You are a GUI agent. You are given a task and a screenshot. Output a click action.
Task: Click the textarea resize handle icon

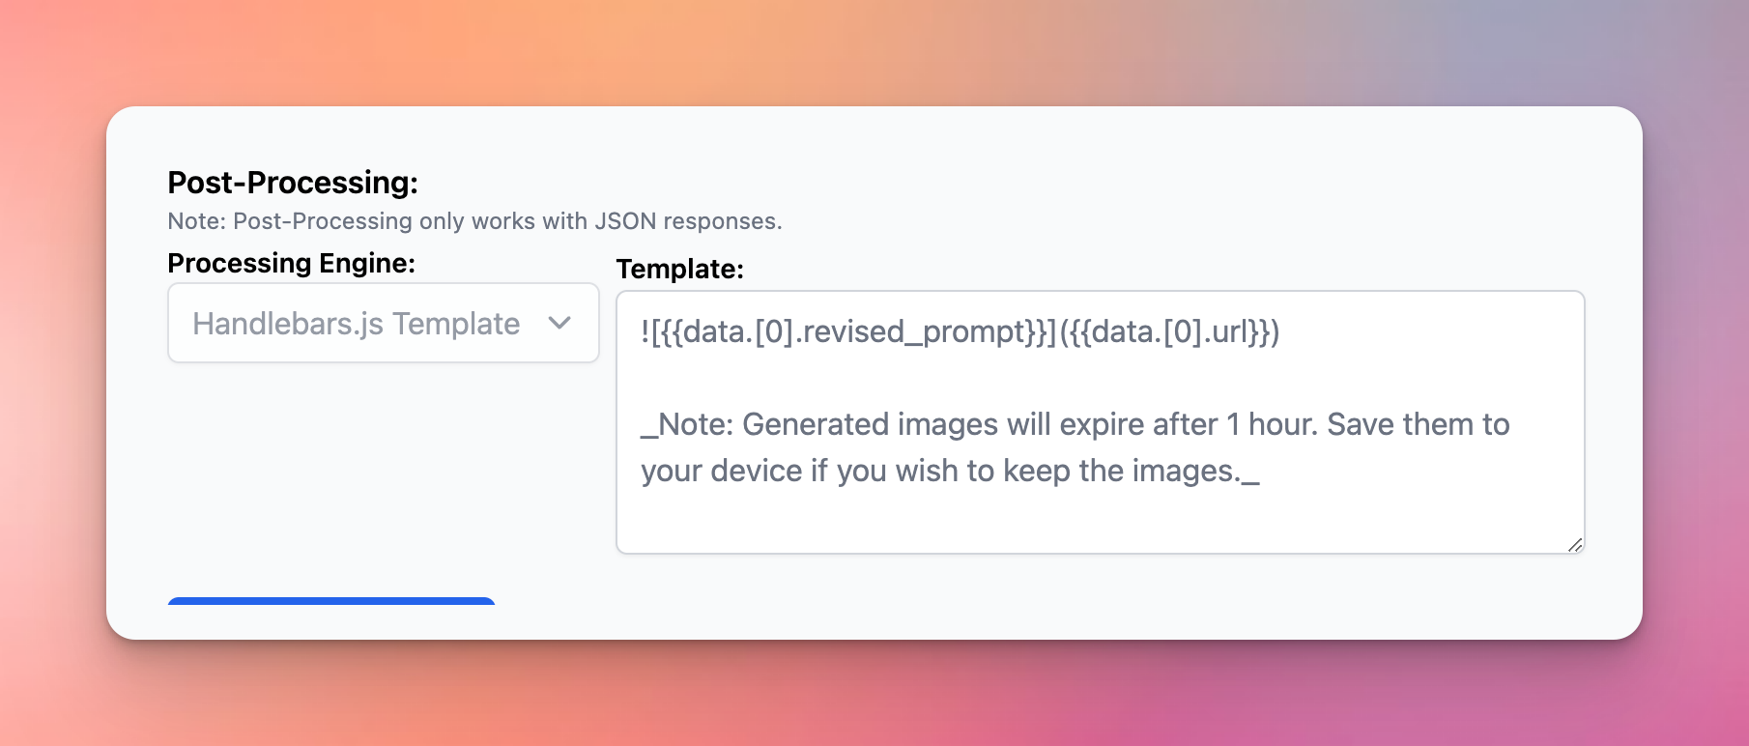coord(1574,545)
